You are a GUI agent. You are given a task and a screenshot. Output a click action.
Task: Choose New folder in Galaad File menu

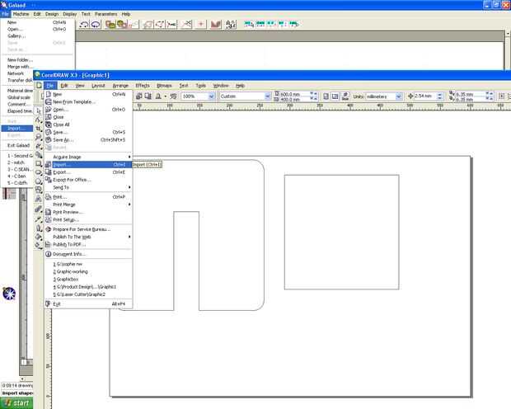tap(37, 60)
